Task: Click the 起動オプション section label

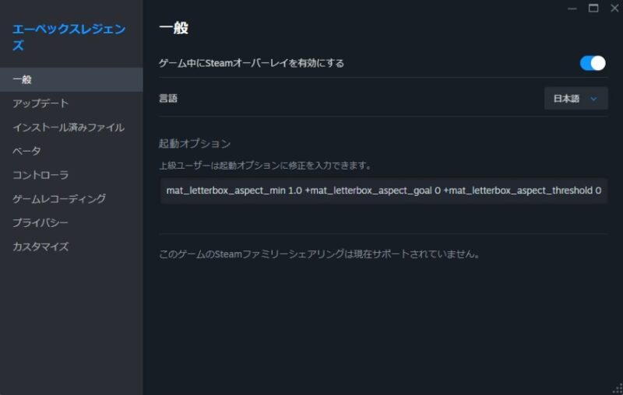Action: (195, 144)
